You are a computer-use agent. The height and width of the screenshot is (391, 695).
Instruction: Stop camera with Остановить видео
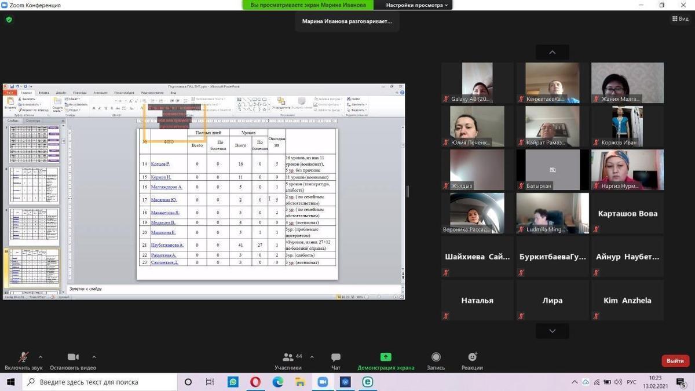point(73,360)
